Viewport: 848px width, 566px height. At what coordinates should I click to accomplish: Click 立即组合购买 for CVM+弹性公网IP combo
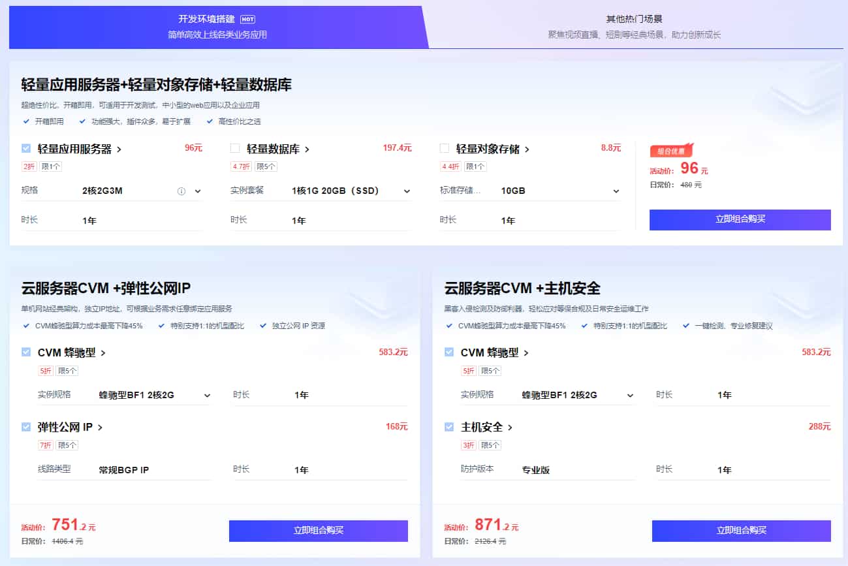[318, 531]
